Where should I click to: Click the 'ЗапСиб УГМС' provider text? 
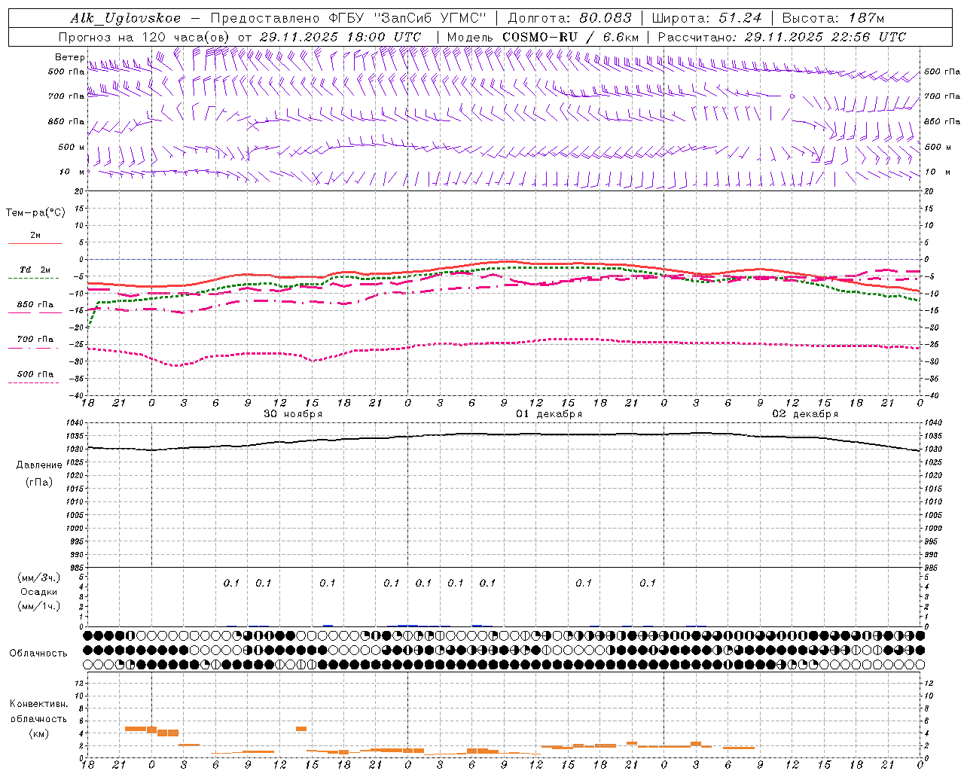430,18
